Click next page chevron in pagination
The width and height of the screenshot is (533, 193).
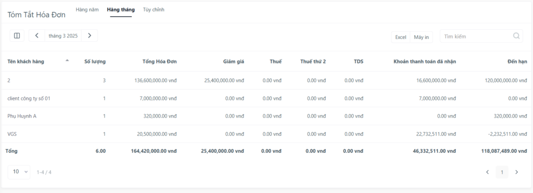[517, 172]
